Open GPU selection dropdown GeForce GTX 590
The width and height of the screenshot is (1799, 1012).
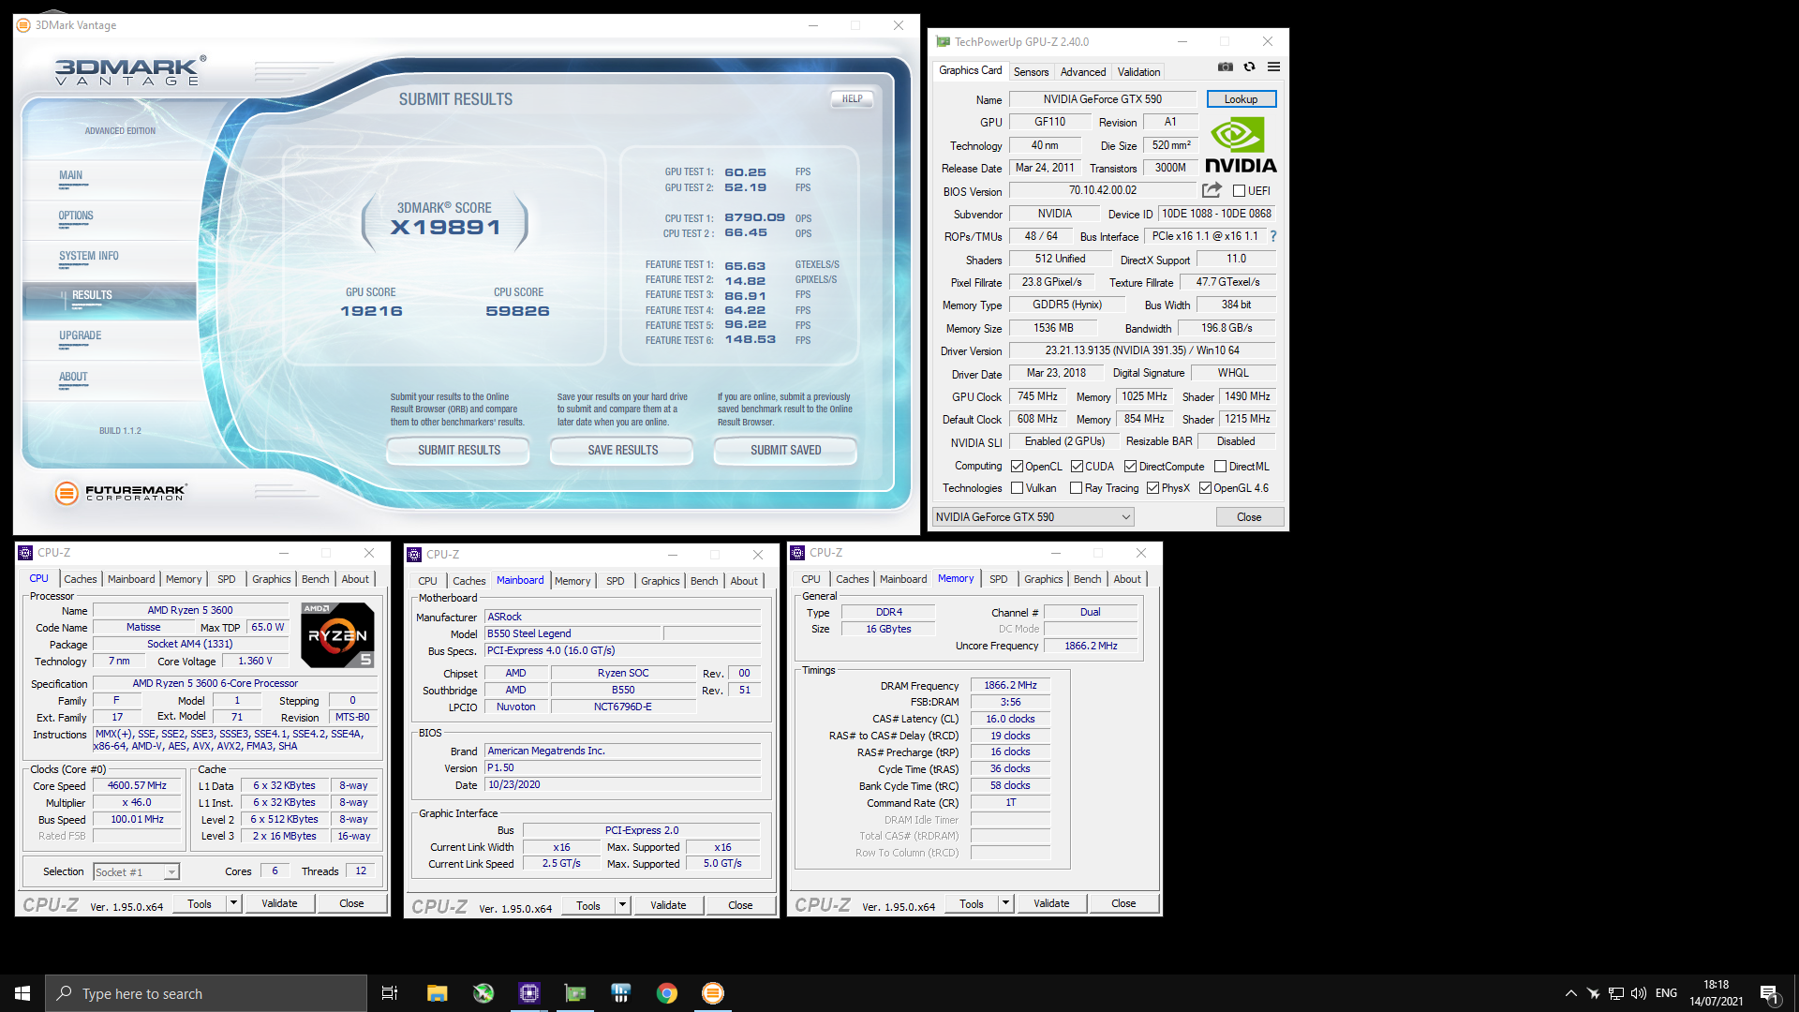(1033, 517)
